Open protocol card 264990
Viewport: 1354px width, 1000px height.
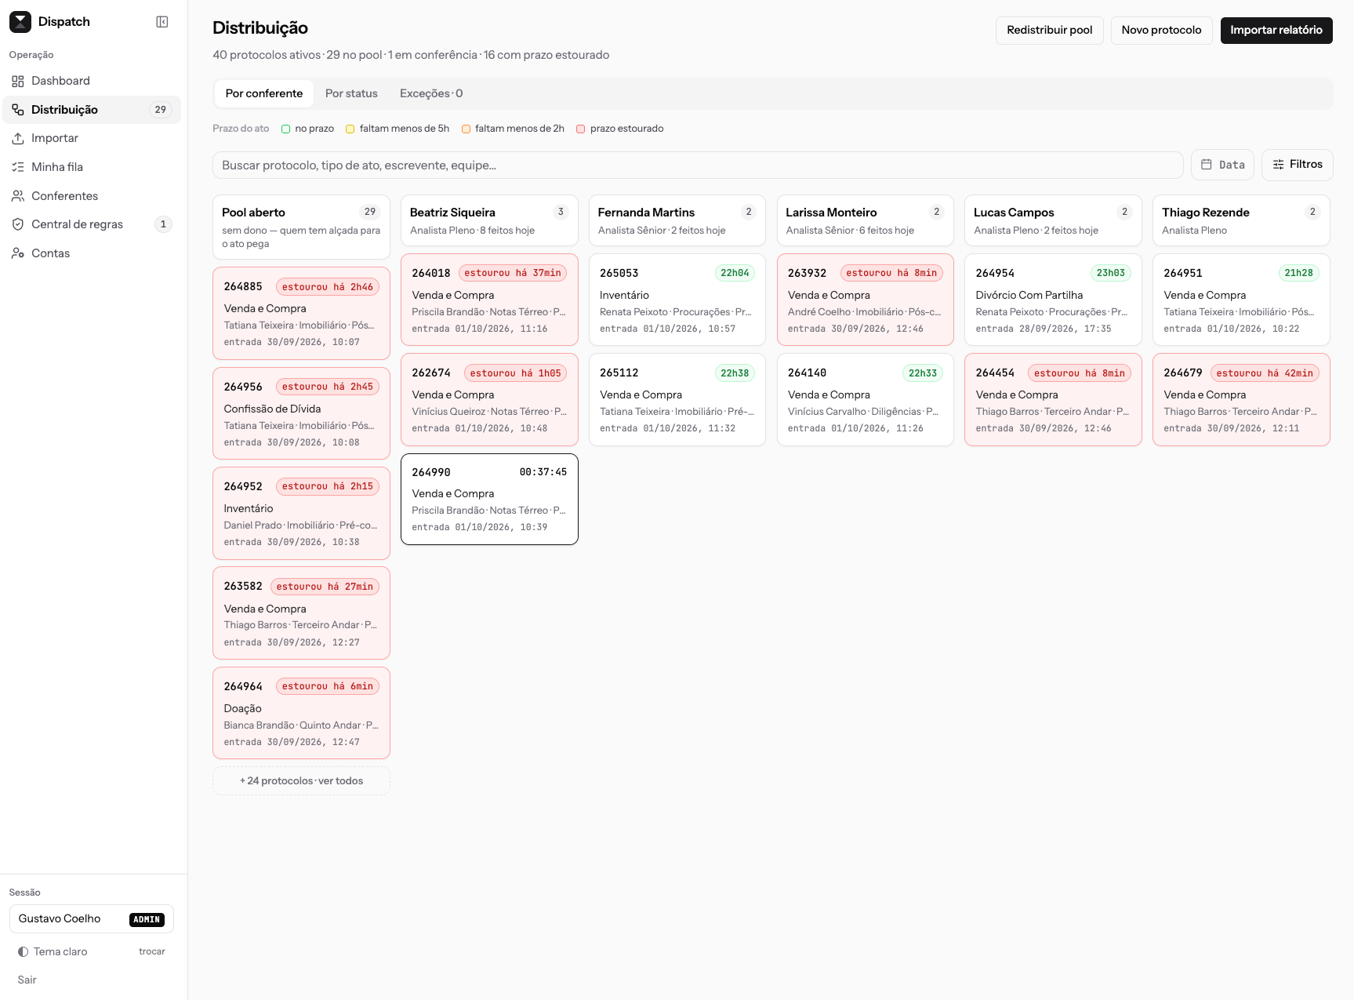[489, 499]
